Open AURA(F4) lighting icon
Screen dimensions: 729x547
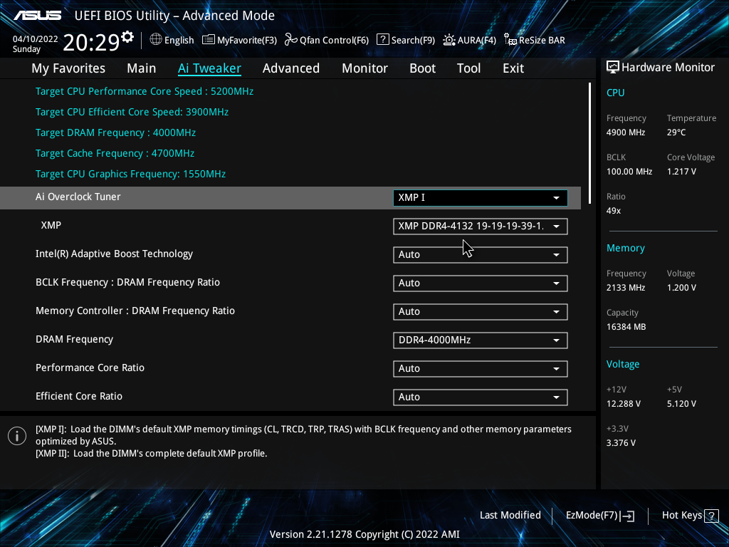tap(449, 40)
